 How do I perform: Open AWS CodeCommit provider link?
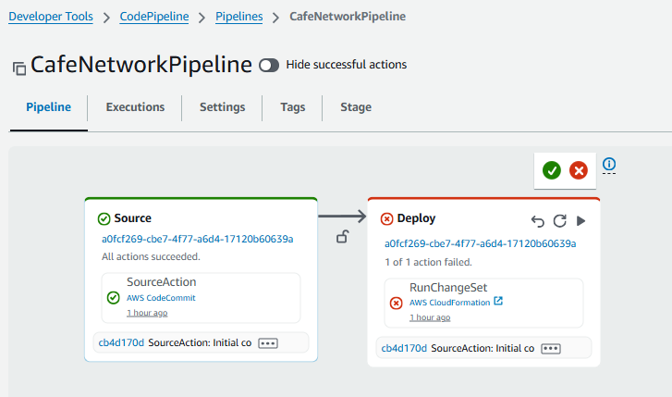coord(161,298)
